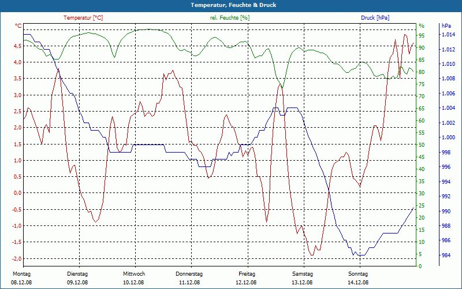Select the green "rel. Feuchte [%]" legend label
Image resolution: width=462 pixels, height=289 pixels.
229,18
